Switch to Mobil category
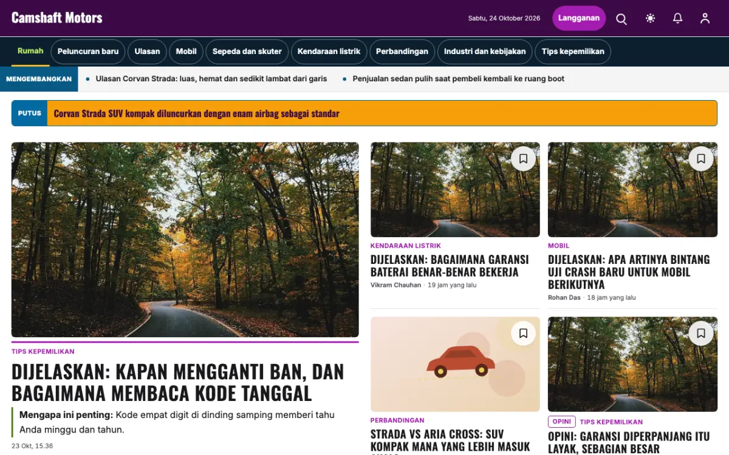 click(x=186, y=52)
